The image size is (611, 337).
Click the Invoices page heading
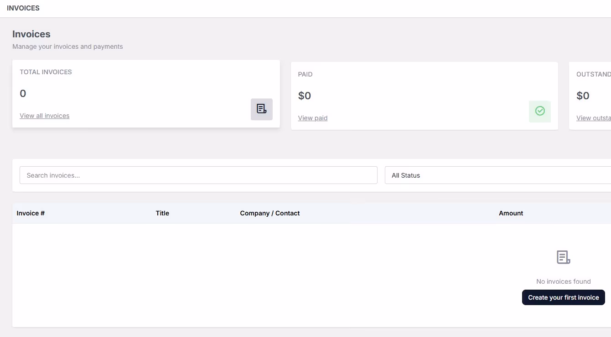coord(31,34)
